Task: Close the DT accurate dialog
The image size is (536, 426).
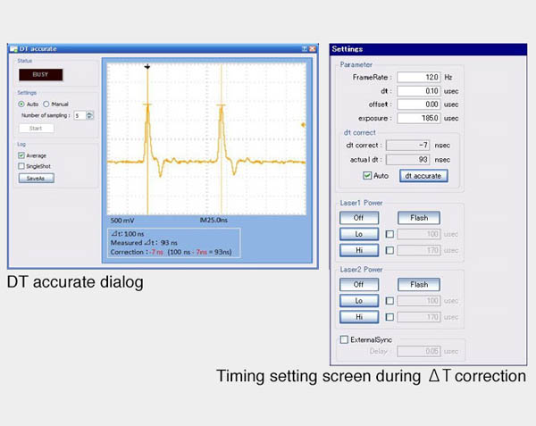Action: pos(313,49)
